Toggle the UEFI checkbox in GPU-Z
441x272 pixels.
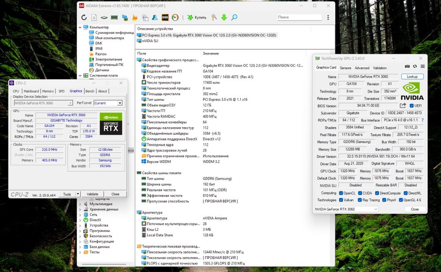click(411, 106)
